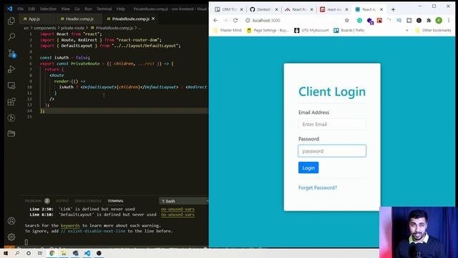Close the PrivateRoute.comp.js tab
Viewport: 458px width, 258px height.
pos(153,19)
